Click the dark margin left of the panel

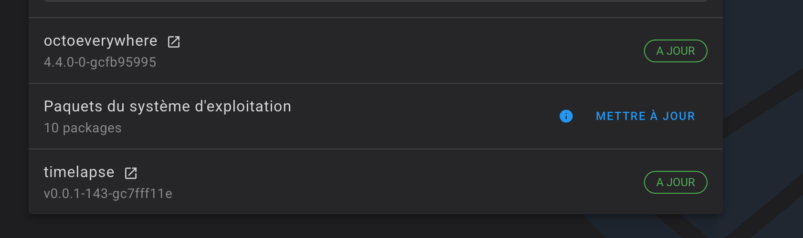[x=14, y=119]
